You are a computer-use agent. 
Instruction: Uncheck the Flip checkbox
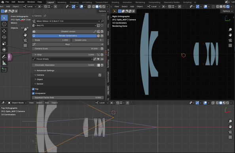tap(33, 89)
